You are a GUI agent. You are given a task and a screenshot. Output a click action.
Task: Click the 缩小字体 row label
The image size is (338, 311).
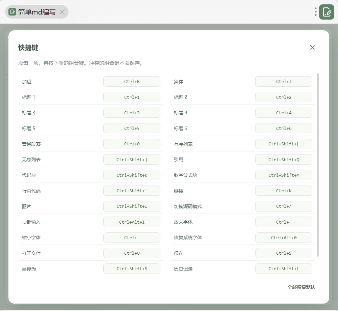(x=31, y=237)
